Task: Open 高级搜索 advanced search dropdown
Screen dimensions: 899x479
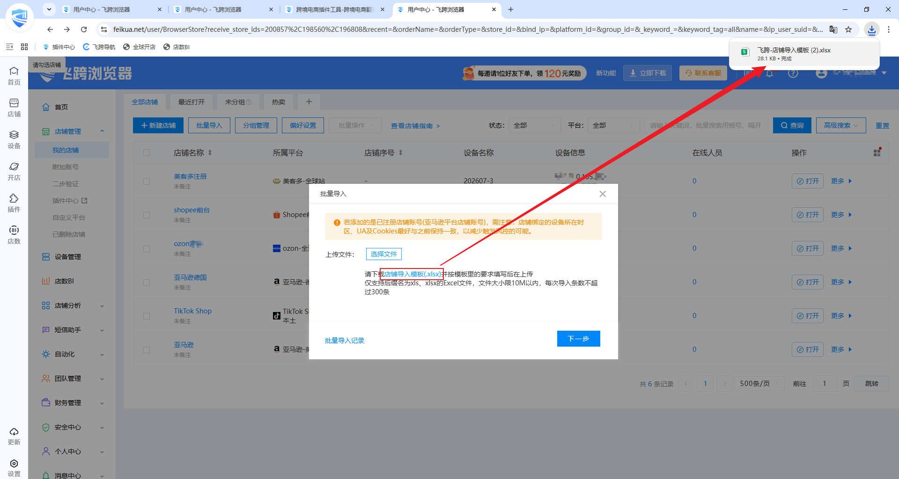Action: pos(841,125)
